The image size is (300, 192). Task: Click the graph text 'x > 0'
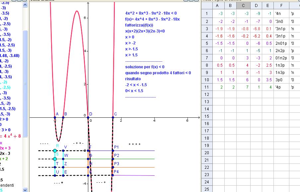pos(130,37)
